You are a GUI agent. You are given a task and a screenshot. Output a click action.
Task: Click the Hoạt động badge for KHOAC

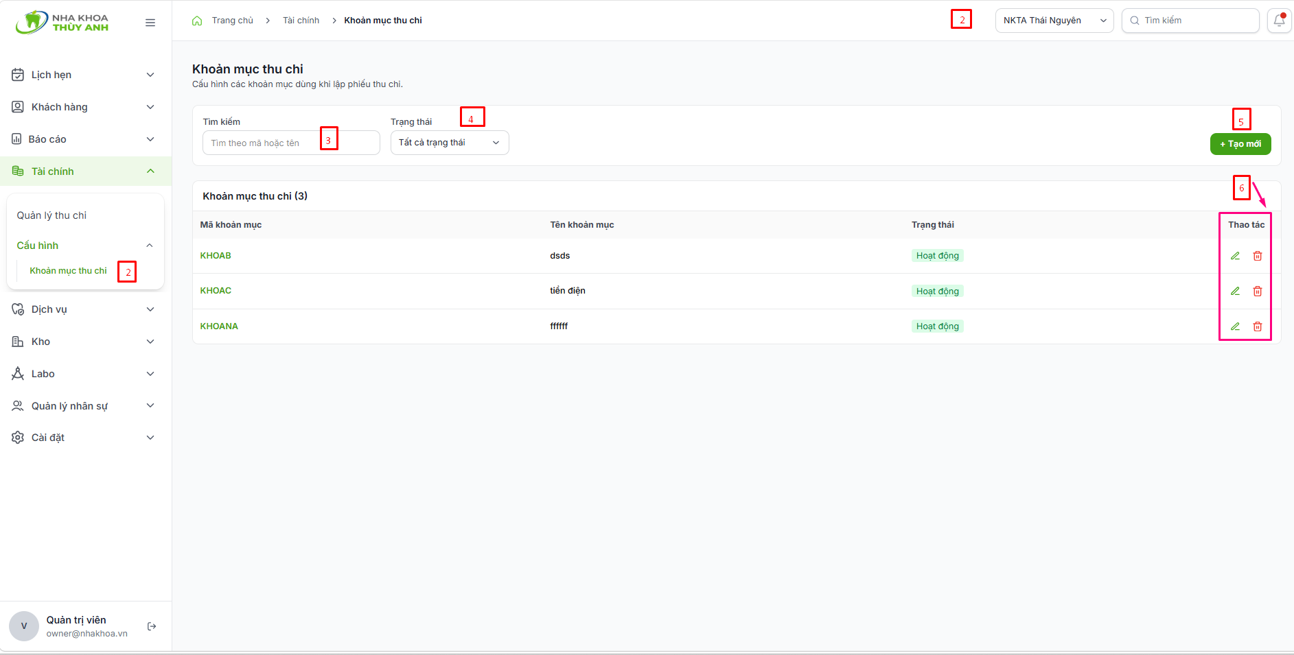click(x=937, y=291)
